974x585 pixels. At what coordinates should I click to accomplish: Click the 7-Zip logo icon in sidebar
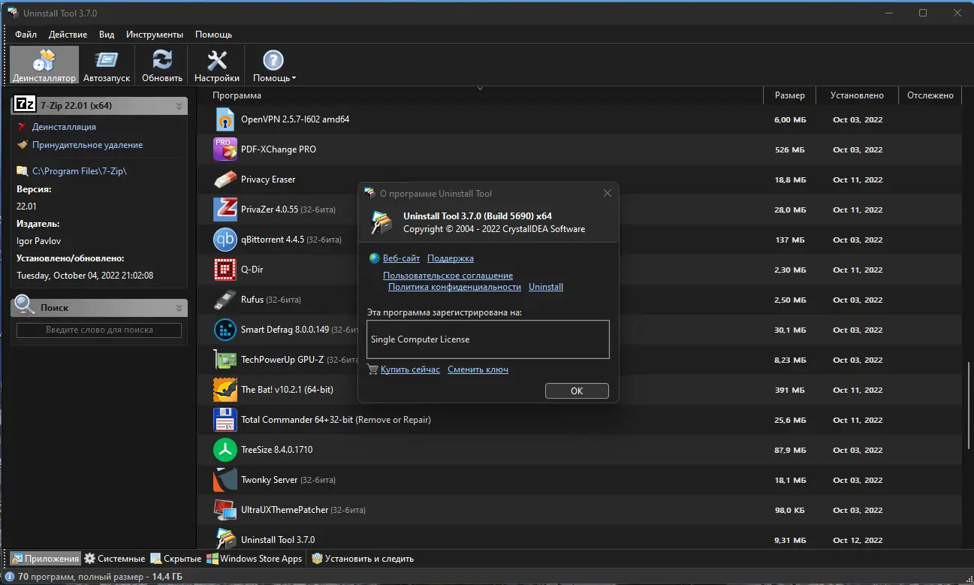tap(26, 104)
